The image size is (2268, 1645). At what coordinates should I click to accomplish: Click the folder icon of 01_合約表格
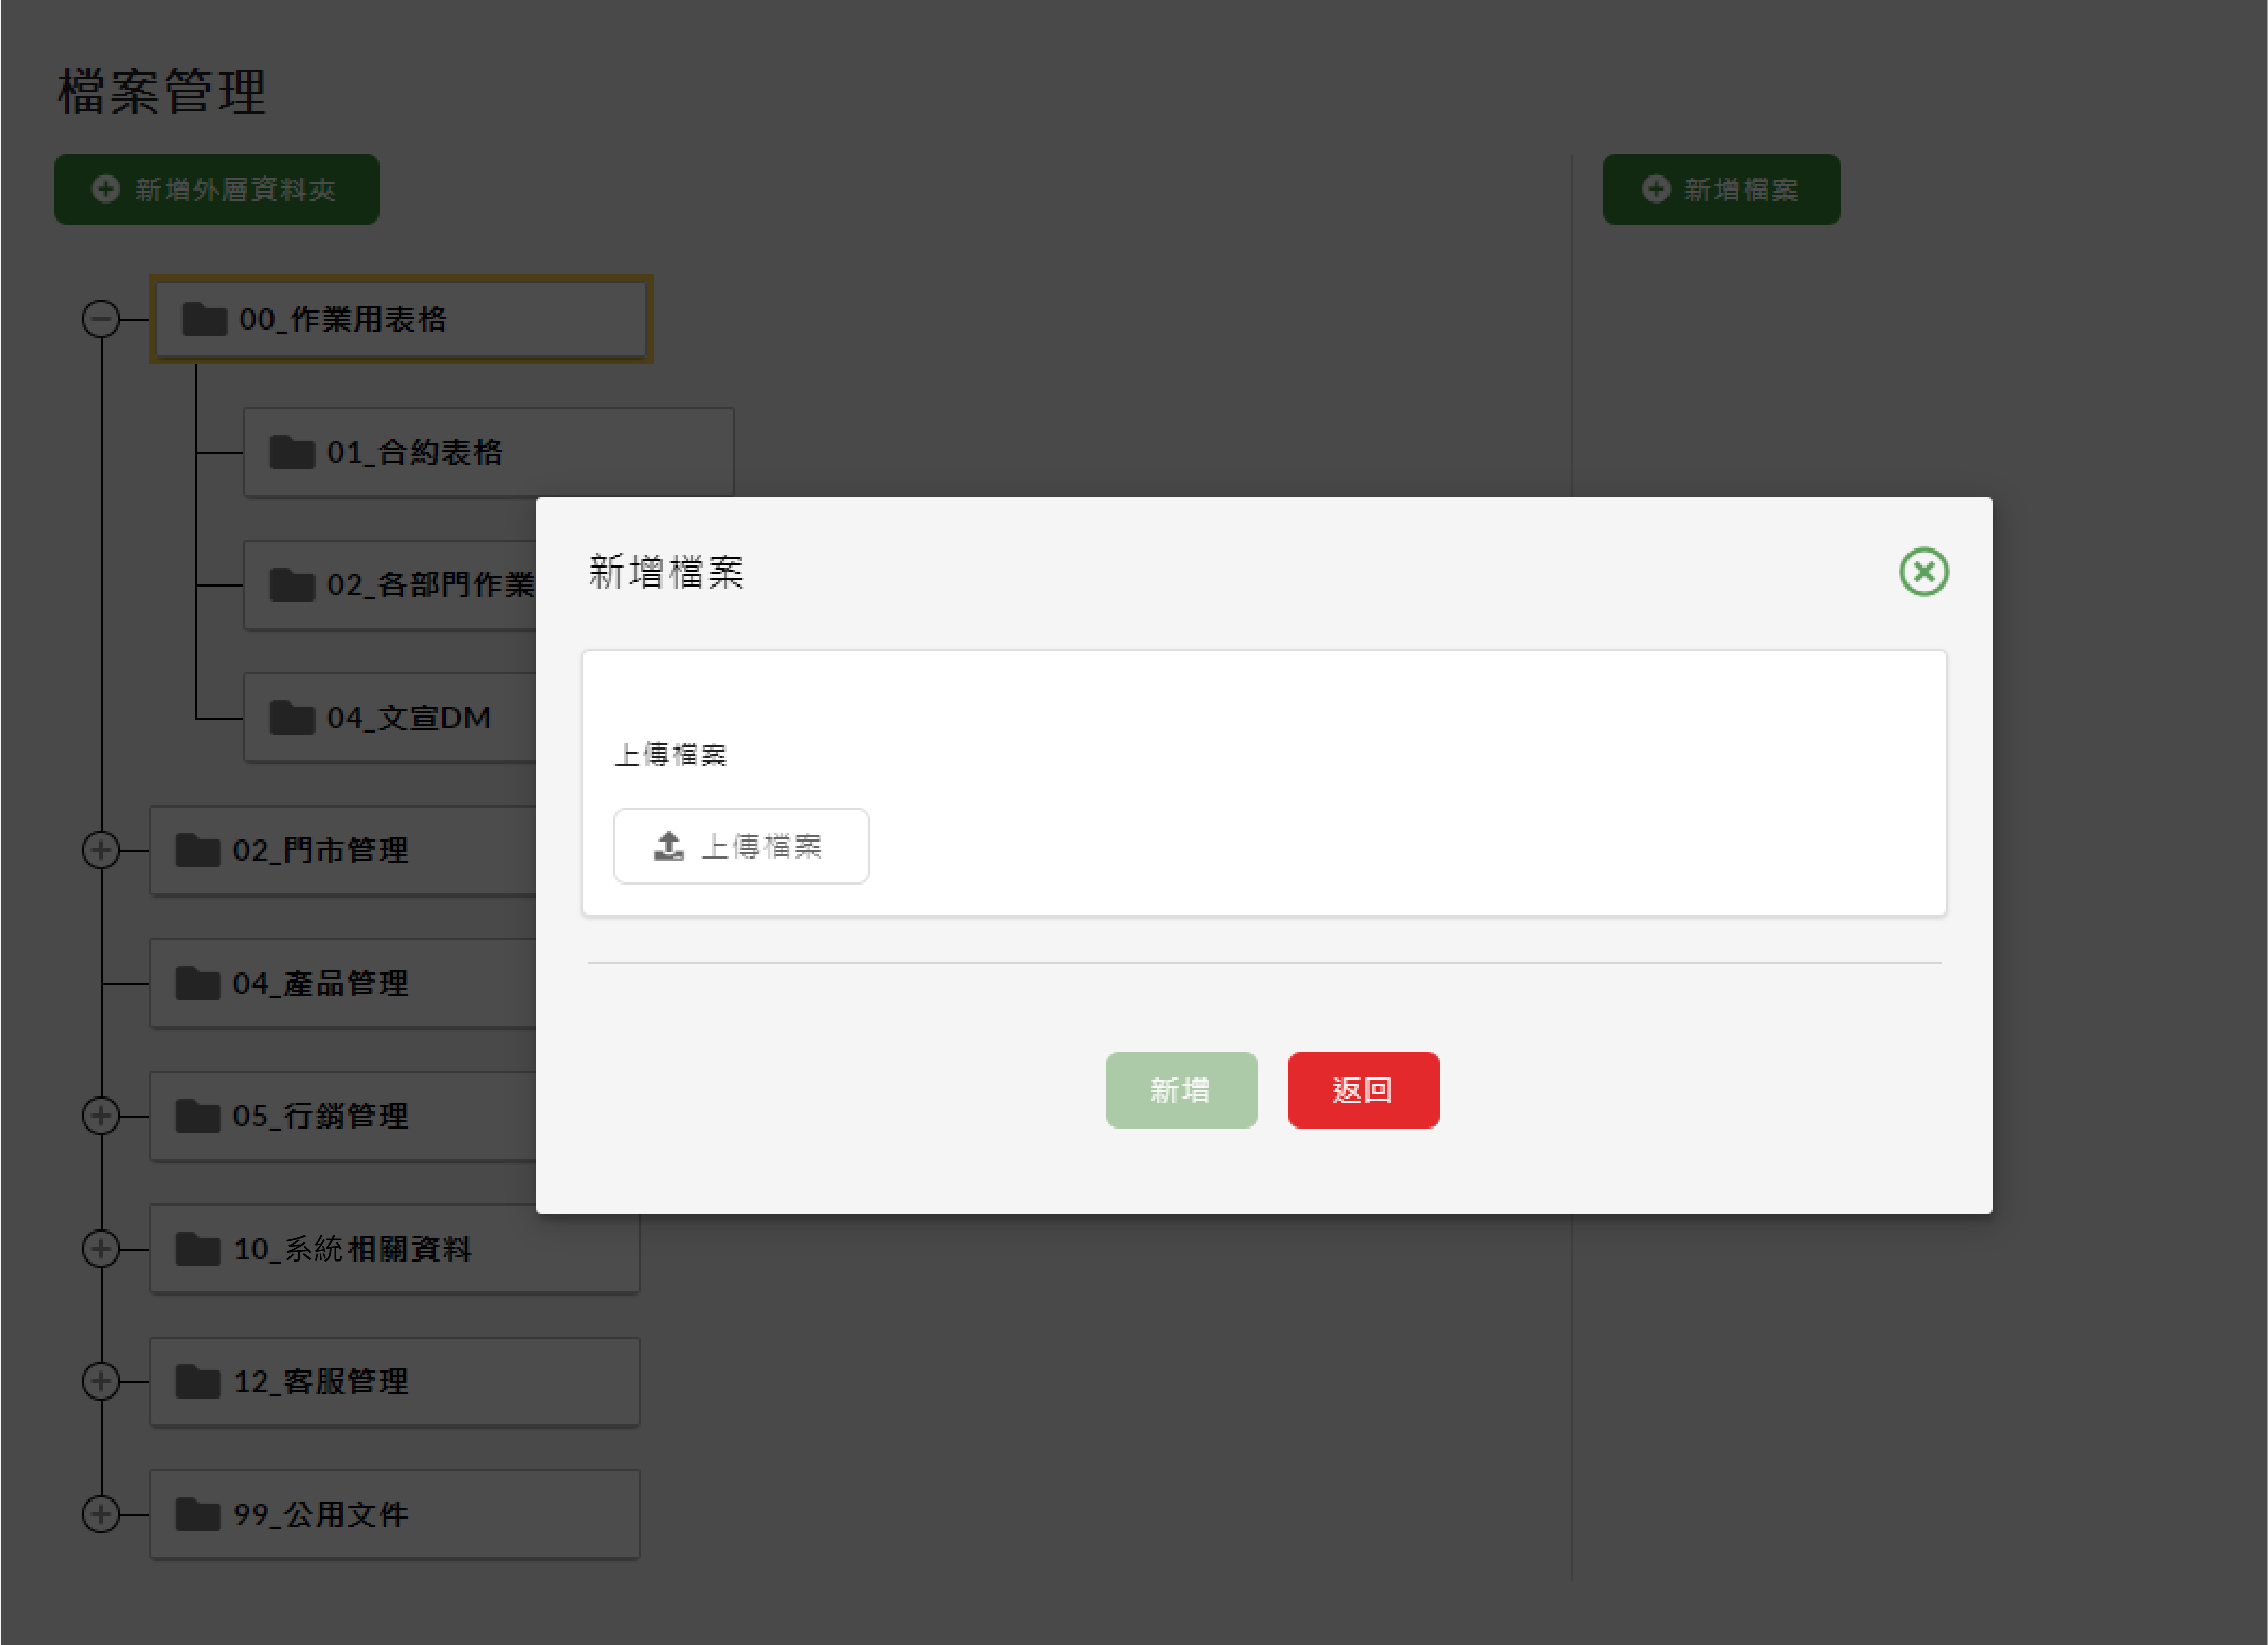coord(292,452)
